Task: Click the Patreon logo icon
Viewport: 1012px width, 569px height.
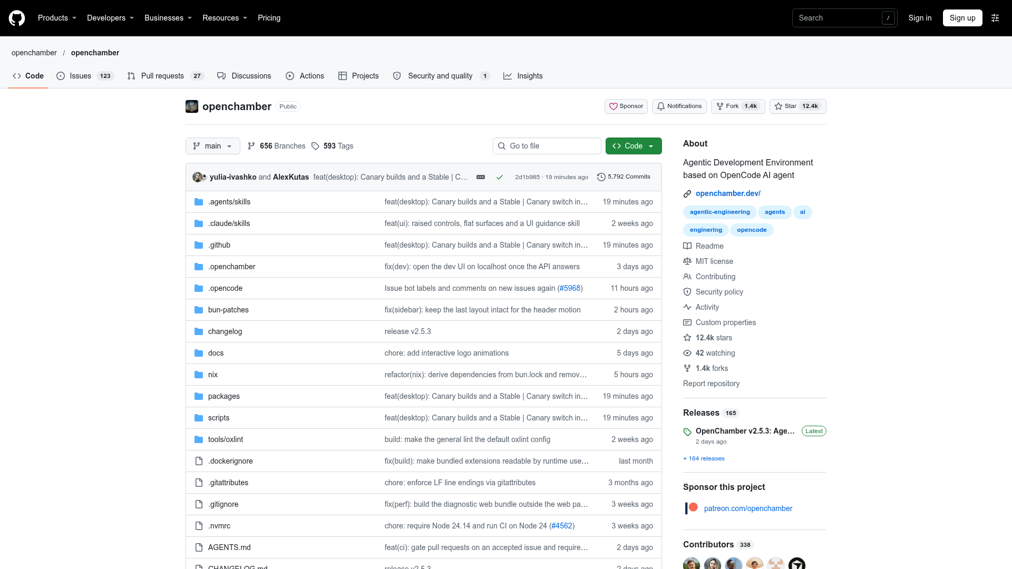Action: (x=692, y=508)
